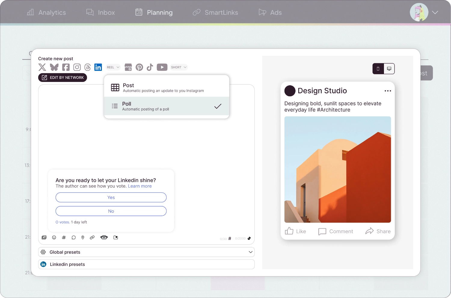Click the Threads network icon
This screenshot has width=451, height=298.
[x=87, y=67]
